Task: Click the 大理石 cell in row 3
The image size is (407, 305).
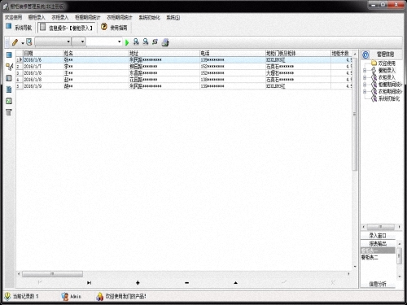Action: coord(298,73)
